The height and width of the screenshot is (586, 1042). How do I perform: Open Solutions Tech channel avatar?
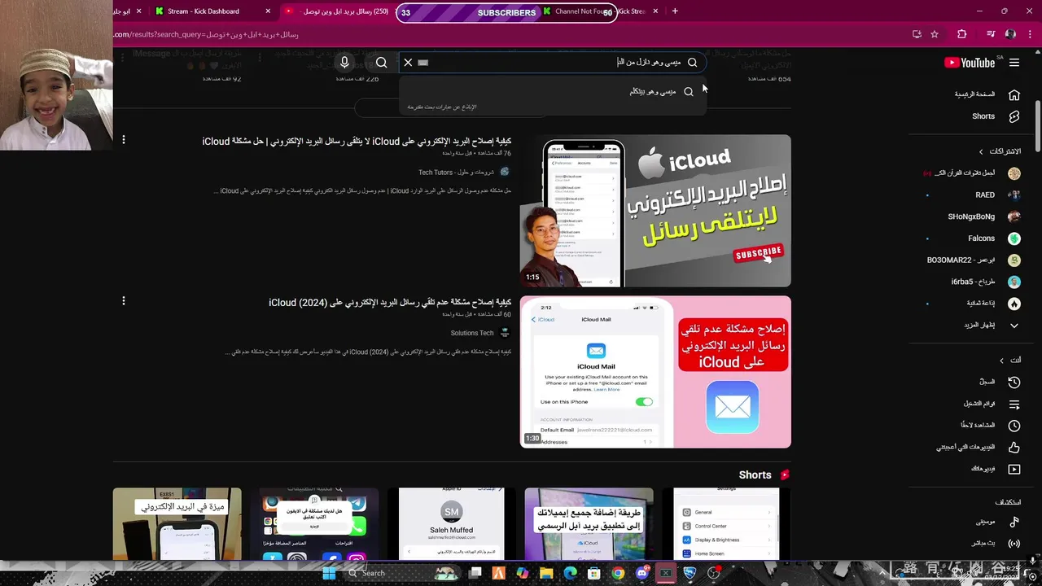505,333
